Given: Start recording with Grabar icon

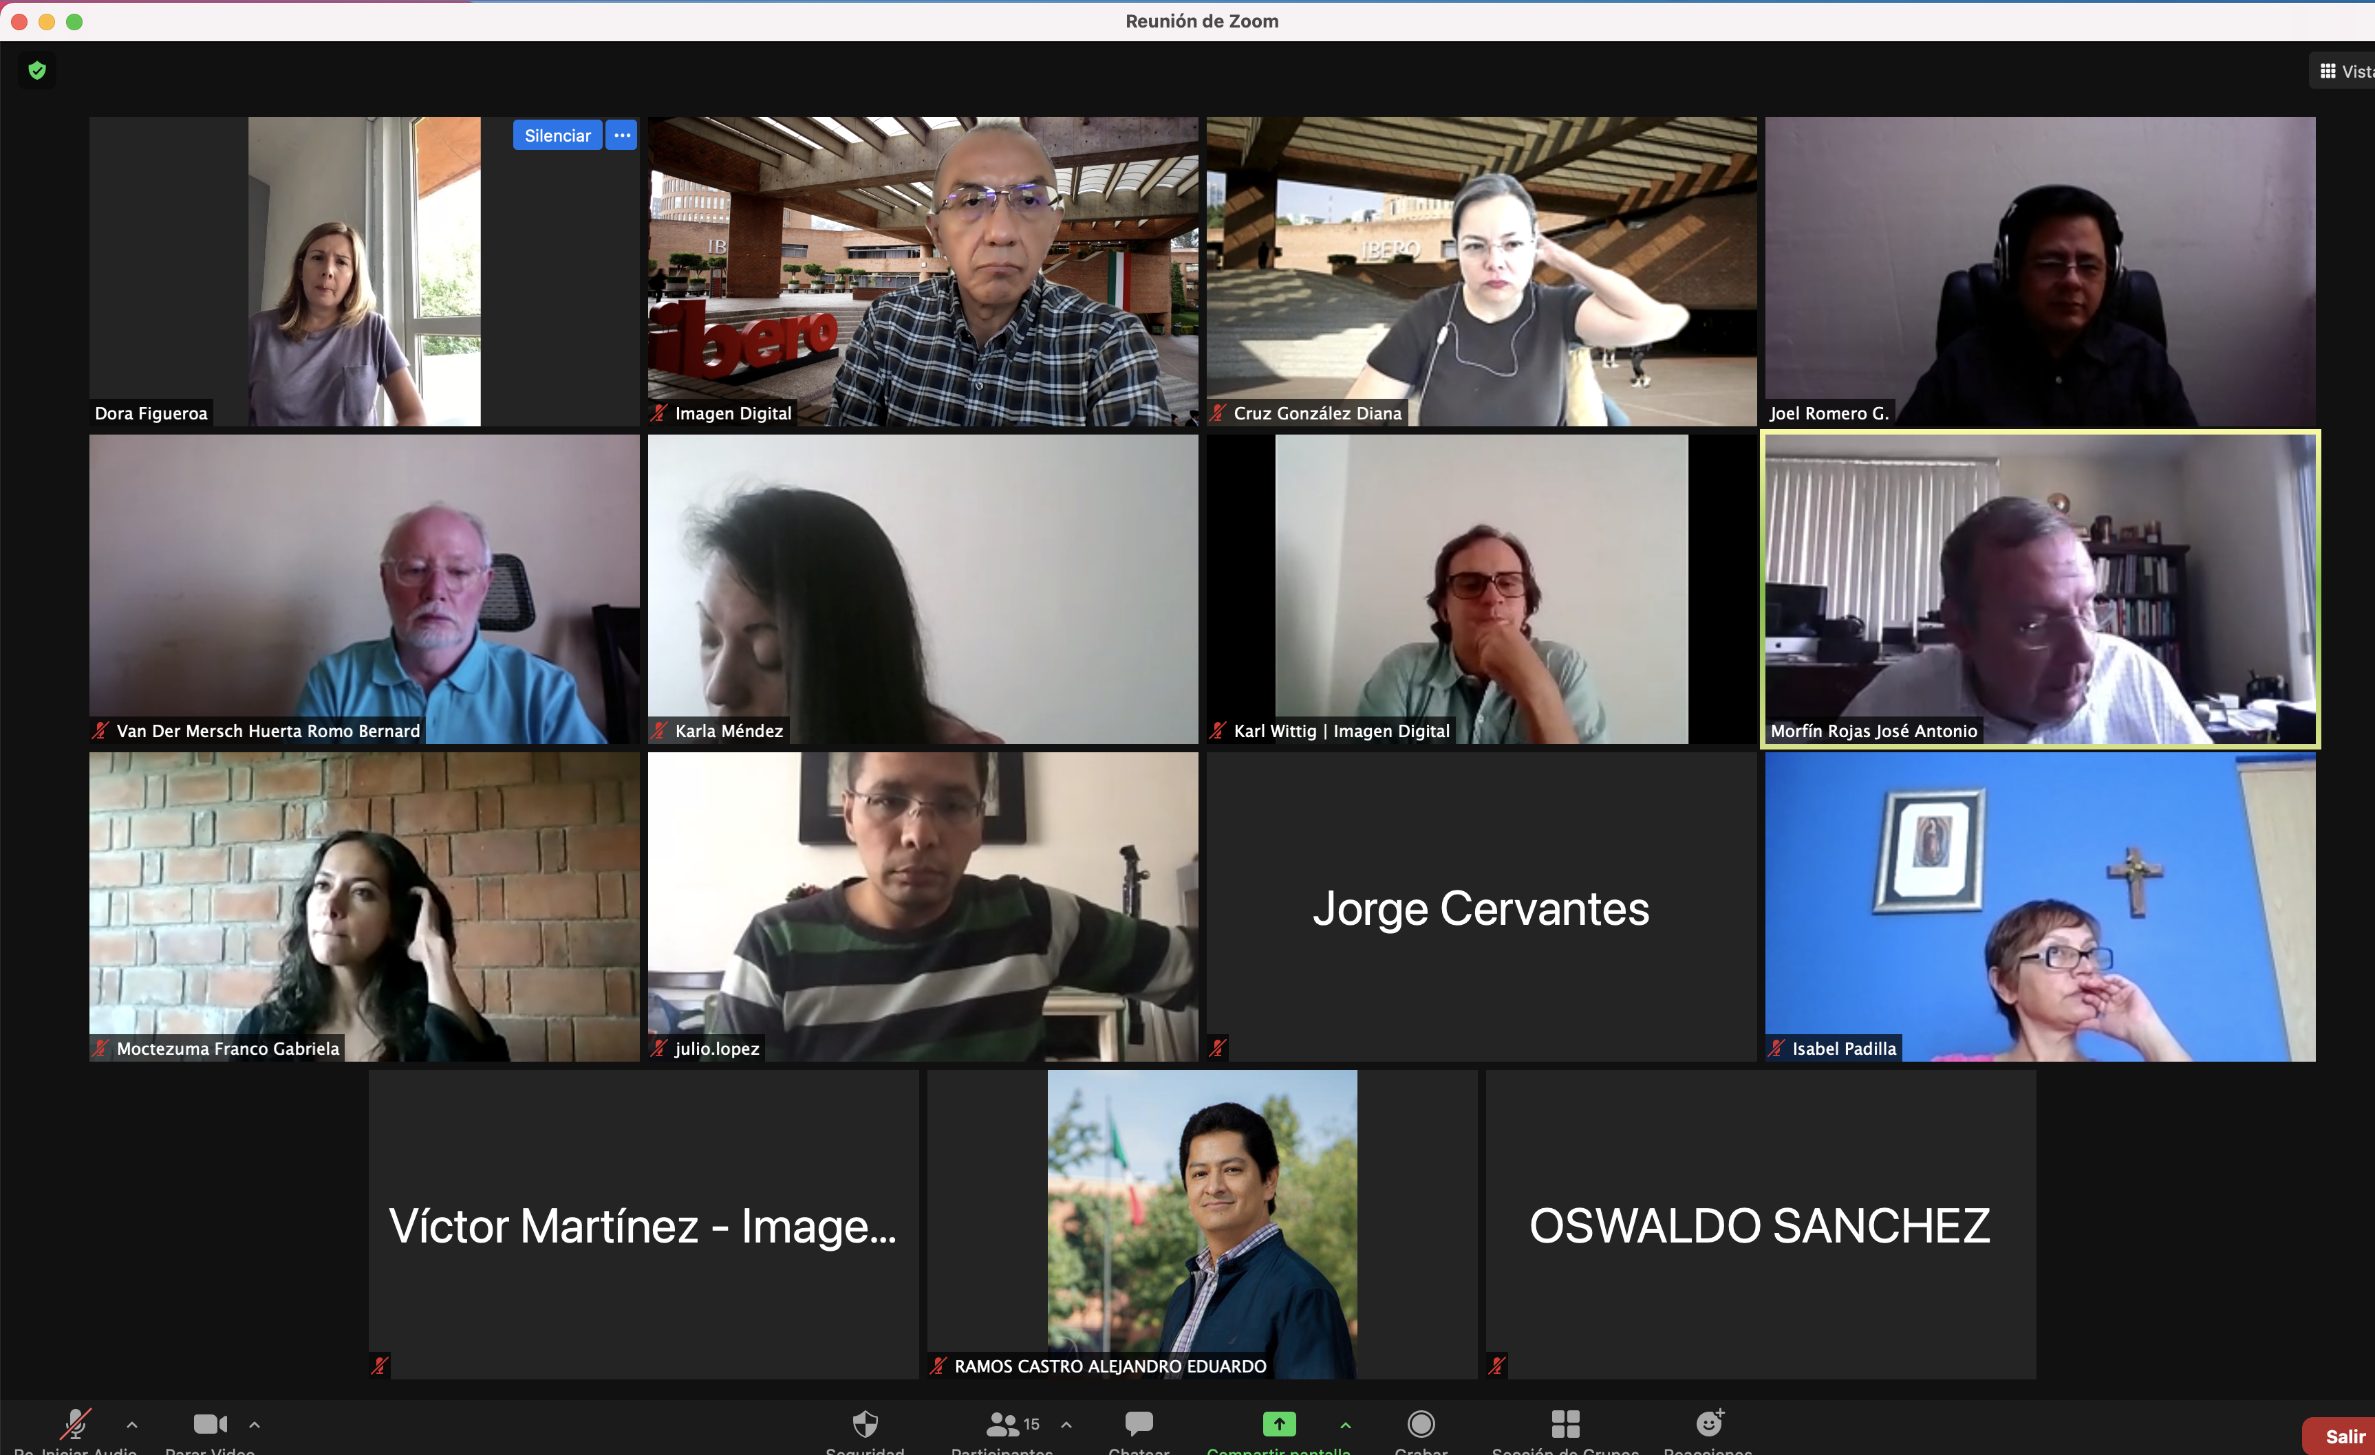Looking at the screenshot, I should pyautogui.click(x=1421, y=1424).
